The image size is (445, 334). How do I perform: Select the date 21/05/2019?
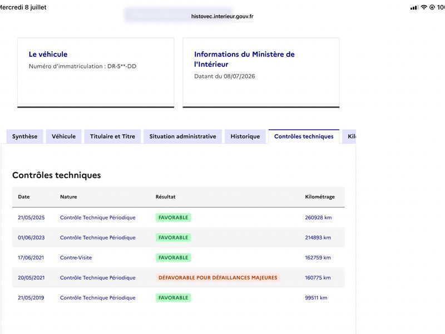(x=31, y=298)
